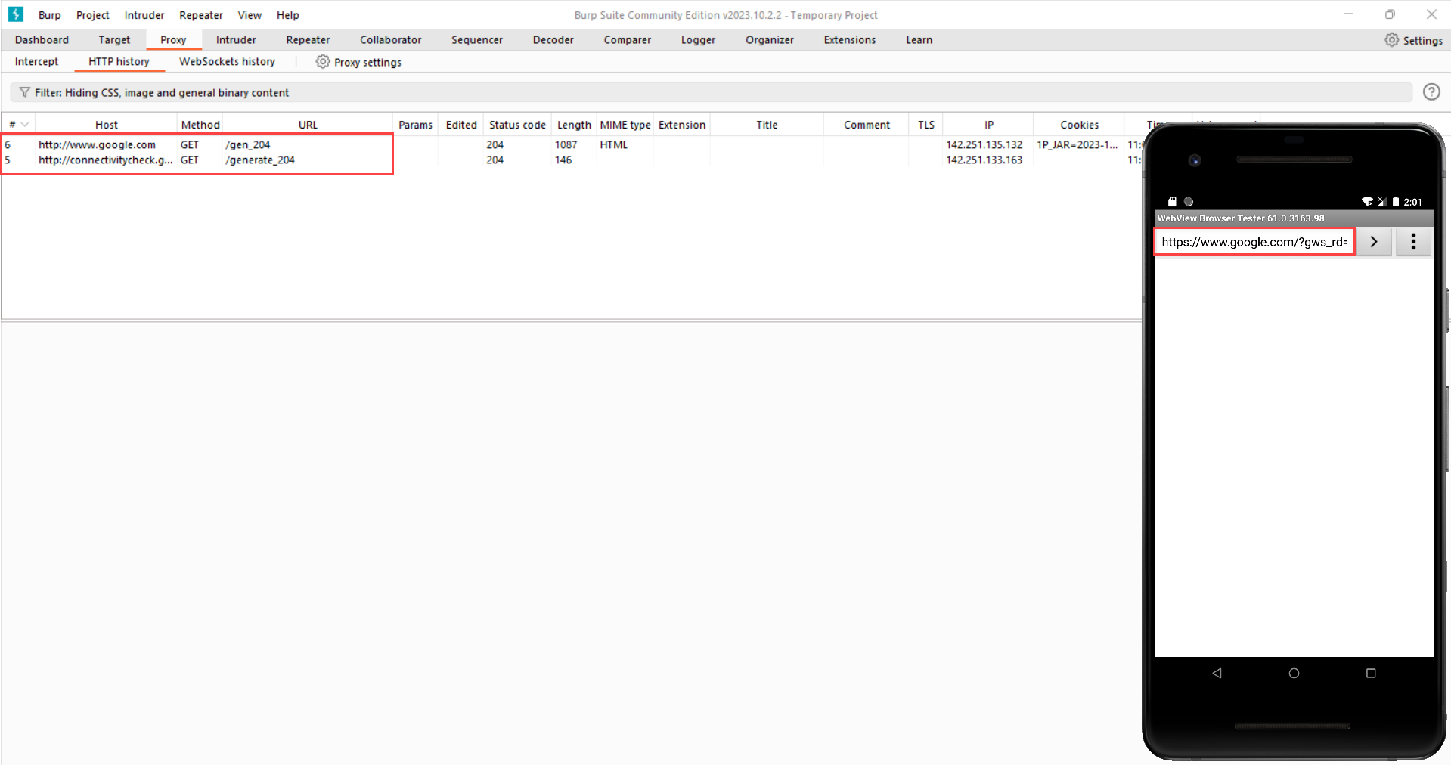Click the URL field in WebView browser

pyautogui.click(x=1254, y=242)
